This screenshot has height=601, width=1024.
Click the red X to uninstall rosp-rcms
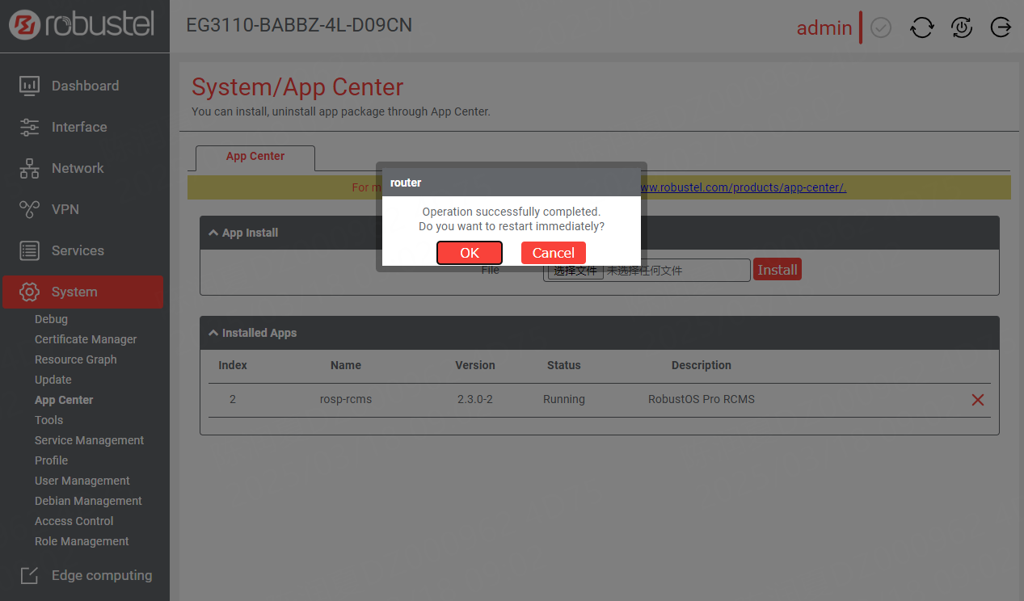[977, 400]
